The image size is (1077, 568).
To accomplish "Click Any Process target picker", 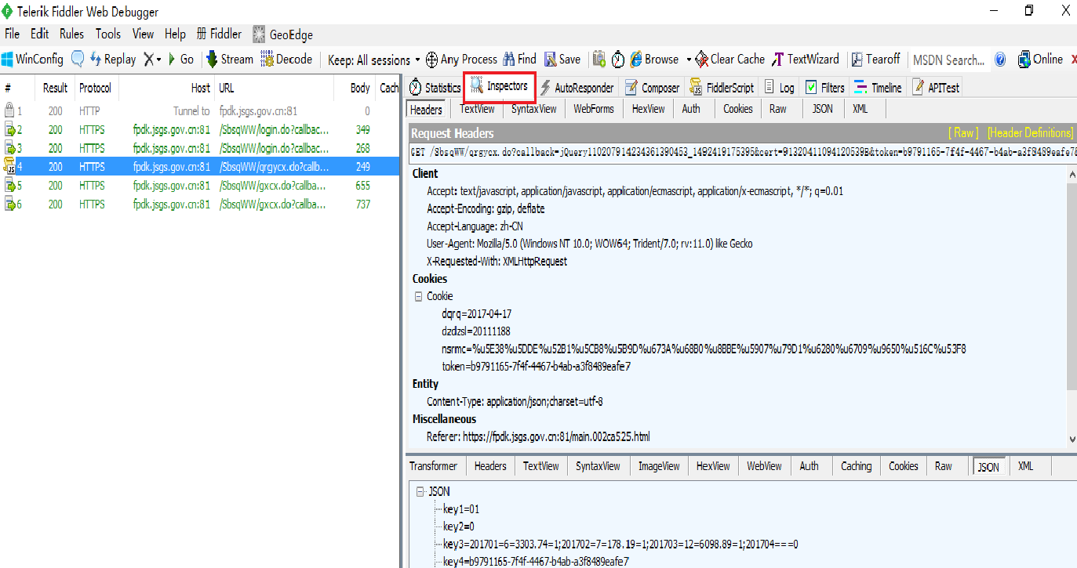I will point(461,60).
